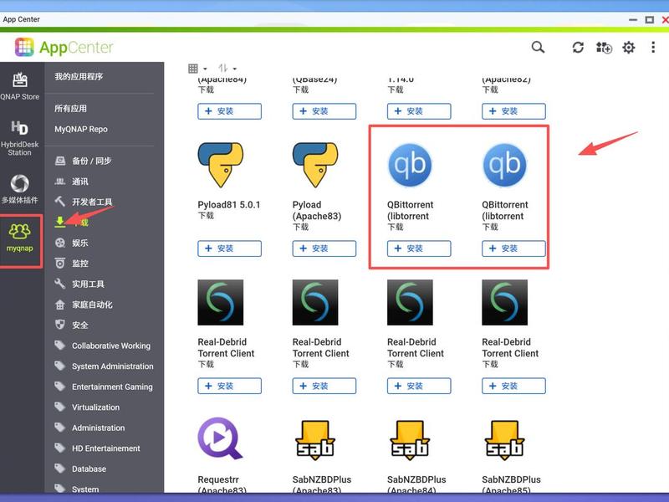Click the second QBittorrent app icon
669x502 pixels.
505,165
